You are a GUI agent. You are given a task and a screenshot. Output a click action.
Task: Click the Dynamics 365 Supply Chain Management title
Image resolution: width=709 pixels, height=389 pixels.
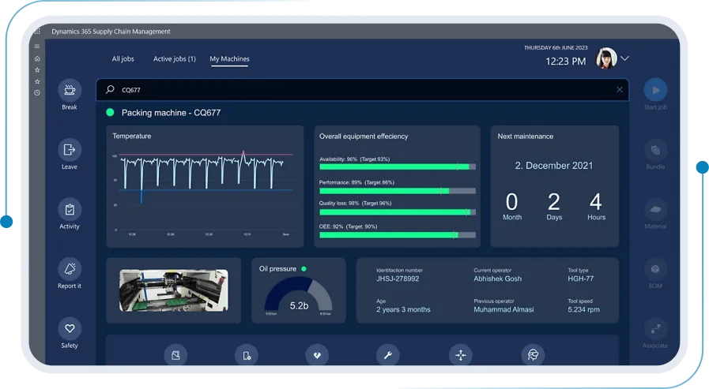pyautogui.click(x=111, y=32)
